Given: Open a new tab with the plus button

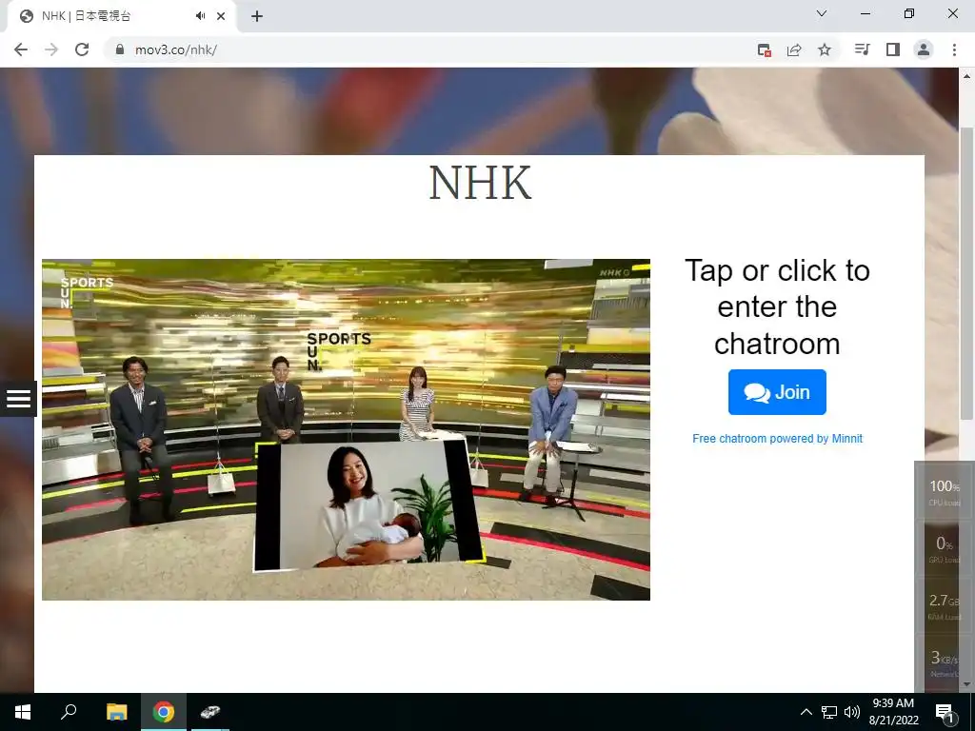Looking at the screenshot, I should pyautogui.click(x=257, y=17).
